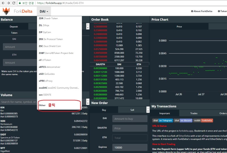The width and height of the screenshot is (227, 153).
Task: Click the Volume search field
Action: click(18, 102)
